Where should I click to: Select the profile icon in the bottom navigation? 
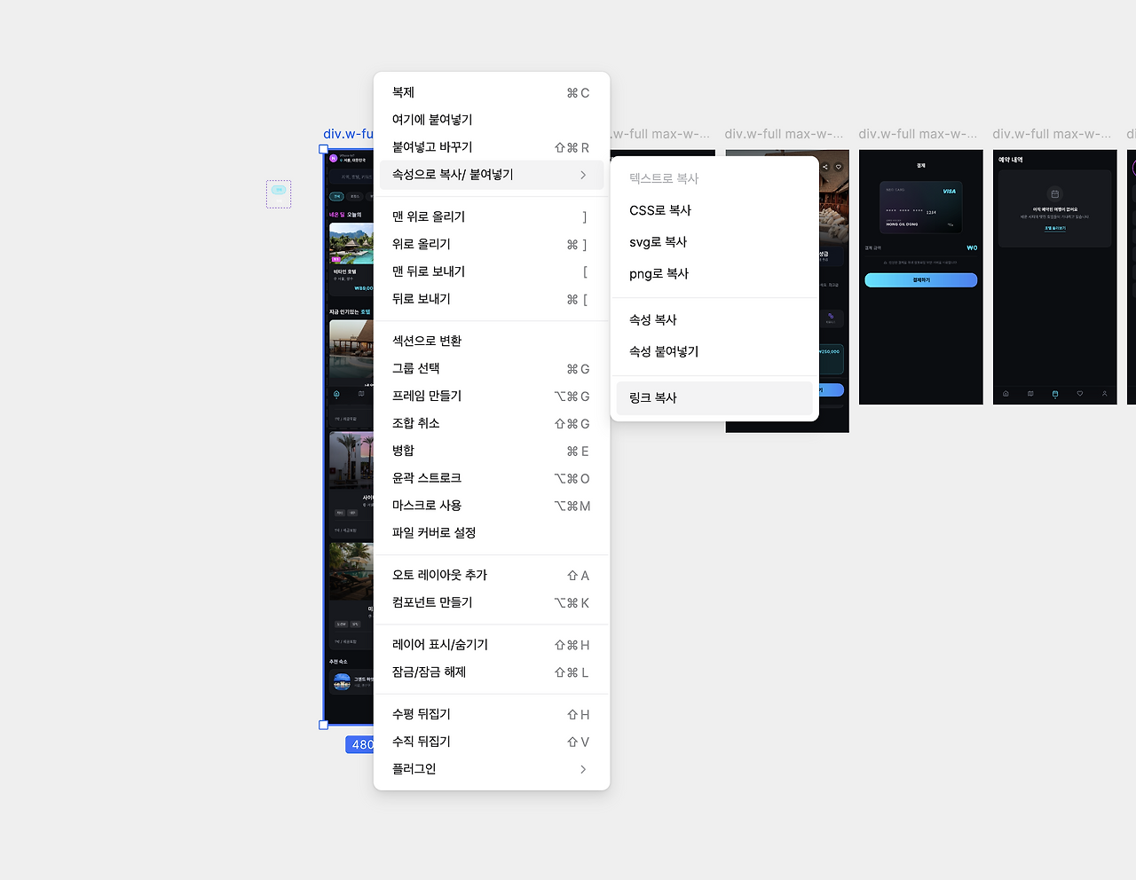1104,394
